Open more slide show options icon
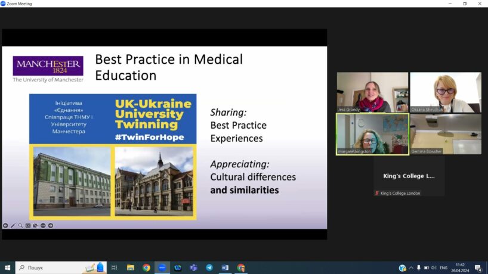This screenshot has height=274, width=488. point(43,226)
